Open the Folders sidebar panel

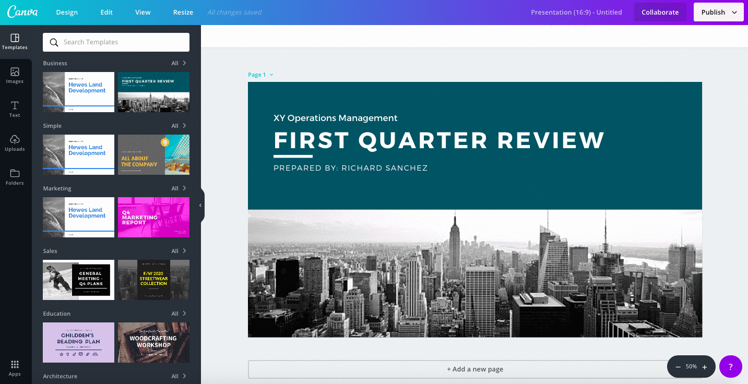click(15, 177)
